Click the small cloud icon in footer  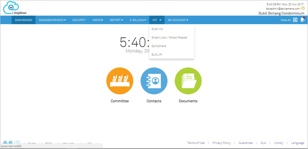[17, 142]
